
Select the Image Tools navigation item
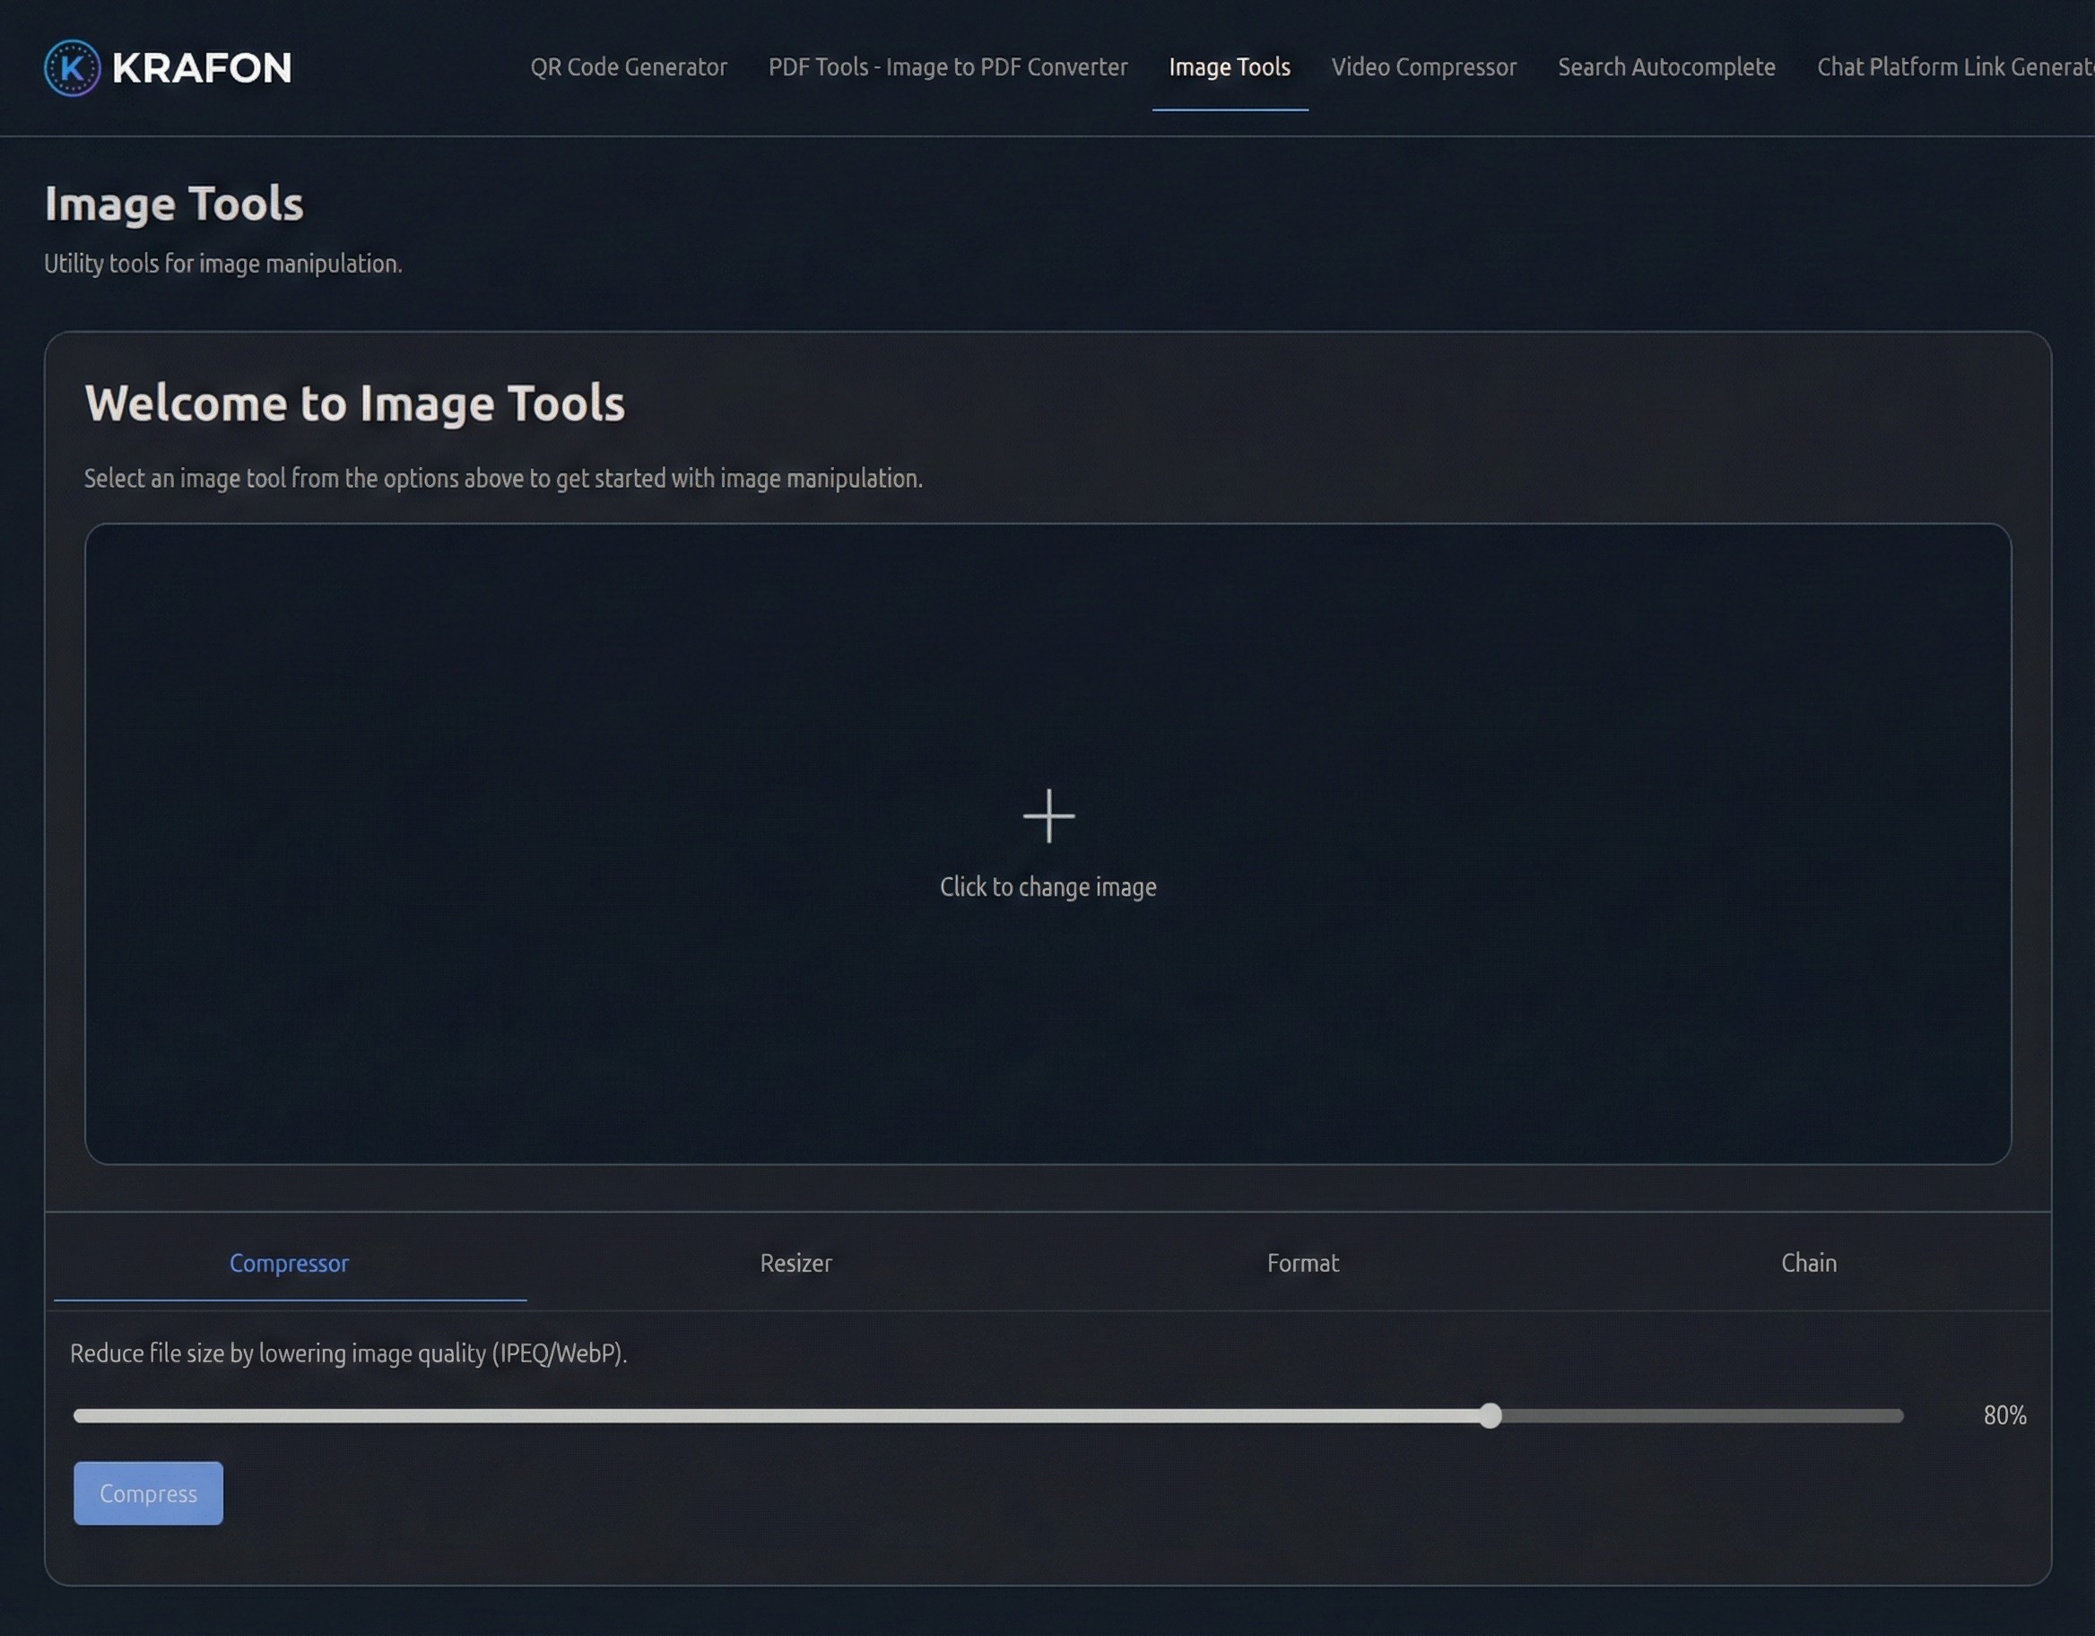click(x=1230, y=67)
